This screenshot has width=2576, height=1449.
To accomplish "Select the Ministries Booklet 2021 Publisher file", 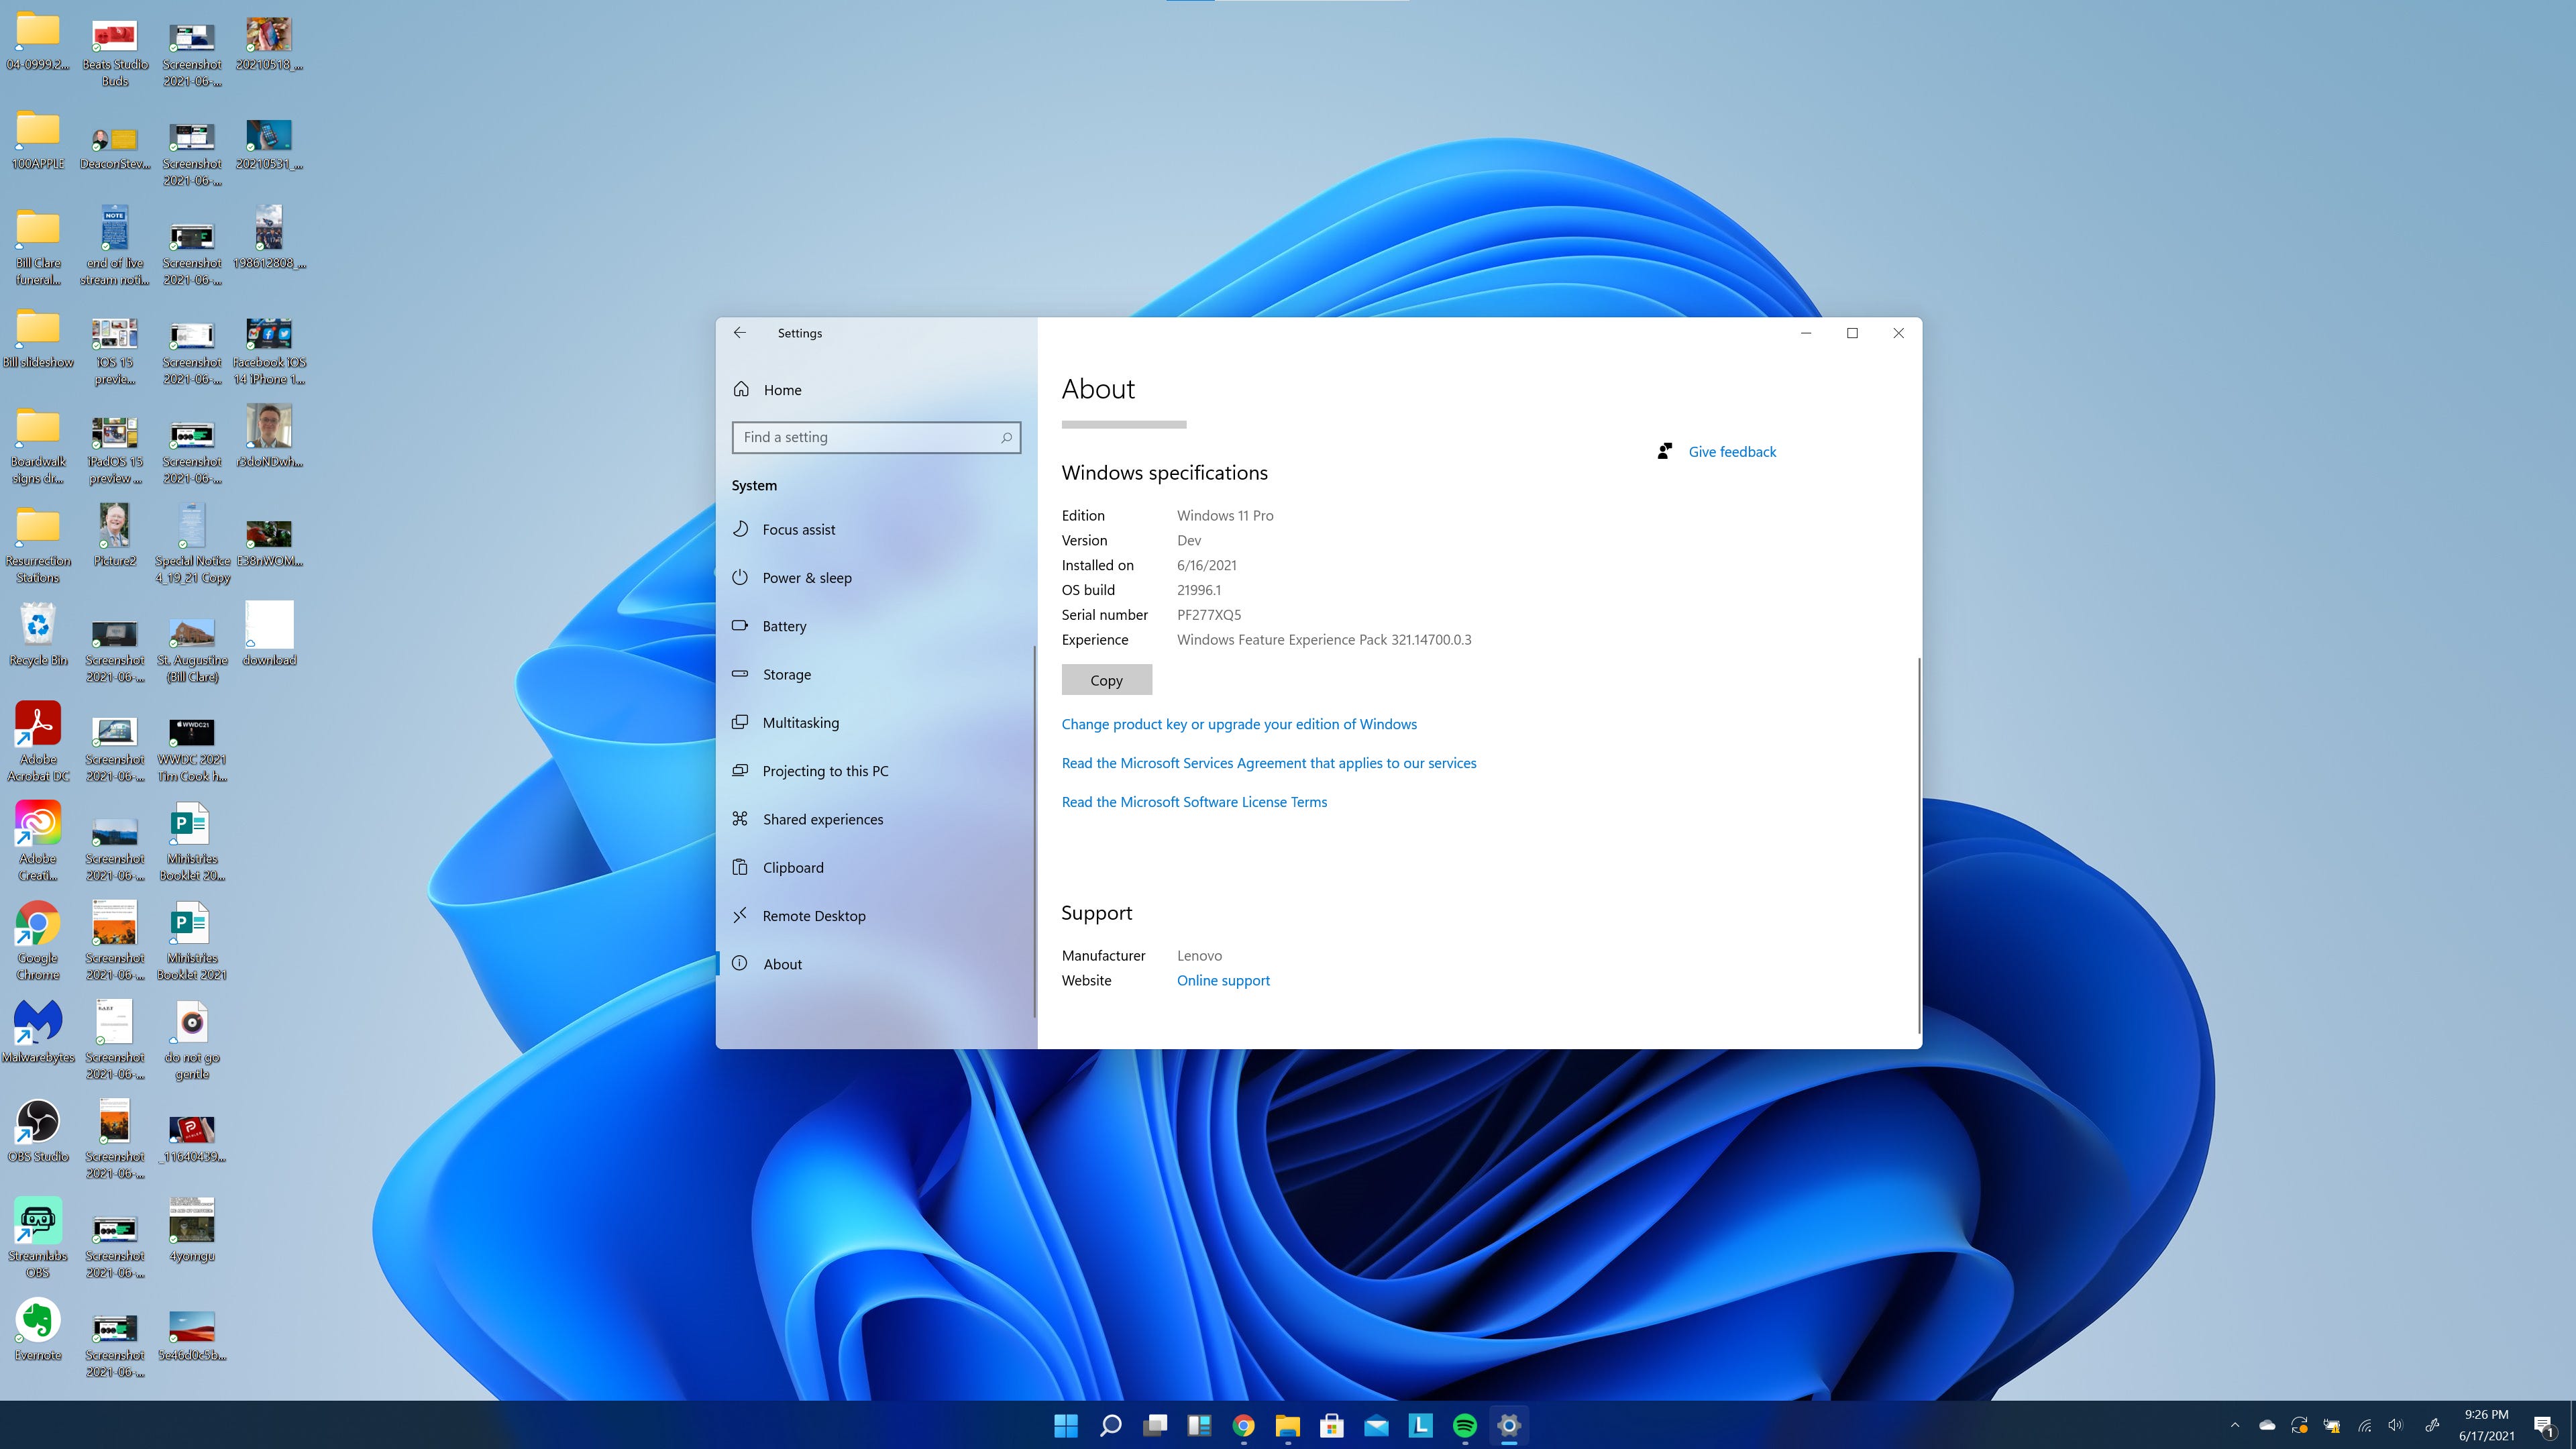I will [192, 940].
